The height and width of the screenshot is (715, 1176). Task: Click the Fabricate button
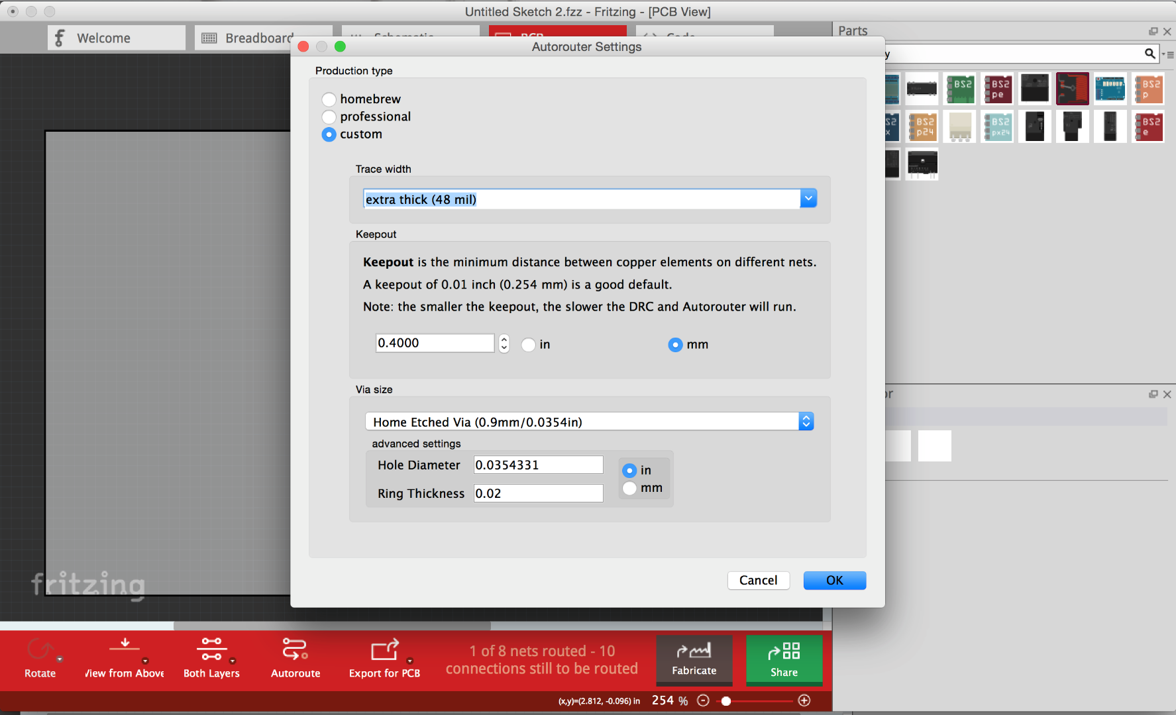694,659
